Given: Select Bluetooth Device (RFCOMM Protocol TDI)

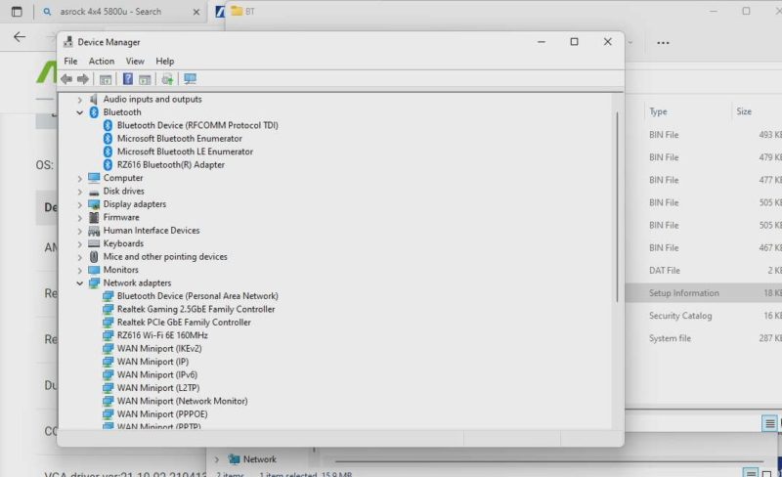Looking at the screenshot, I should point(197,125).
